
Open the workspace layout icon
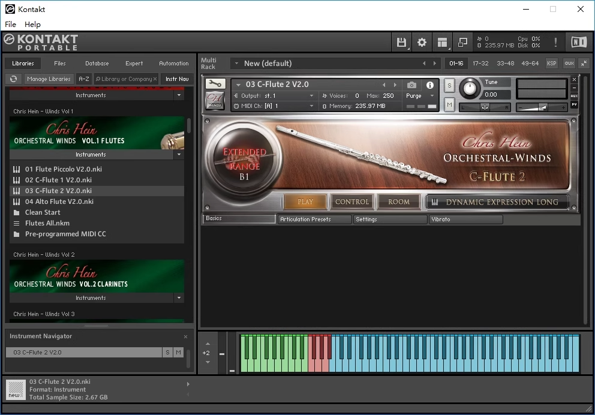tap(442, 42)
